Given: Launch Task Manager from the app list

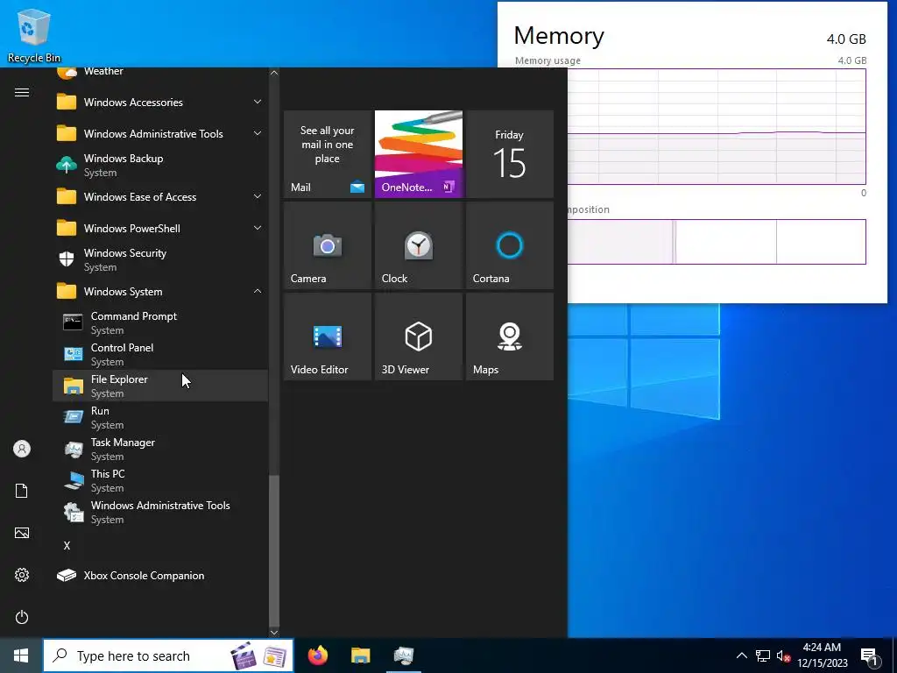Looking at the screenshot, I should tap(160, 449).
